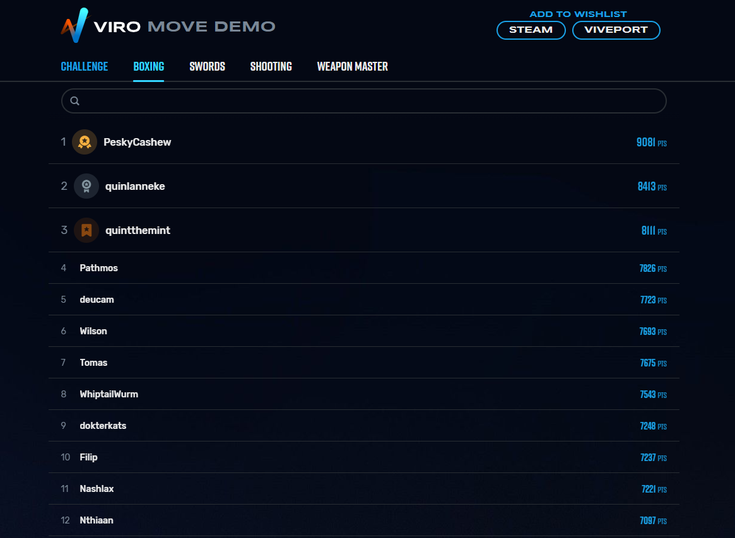
Task: Click PeskyCashew's gold medal badge
Action: pyautogui.click(x=85, y=142)
